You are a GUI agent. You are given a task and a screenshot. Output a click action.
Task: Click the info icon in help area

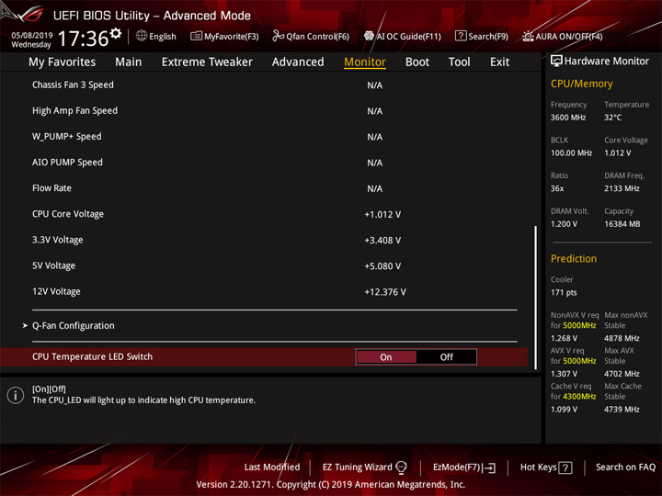coord(16,395)
